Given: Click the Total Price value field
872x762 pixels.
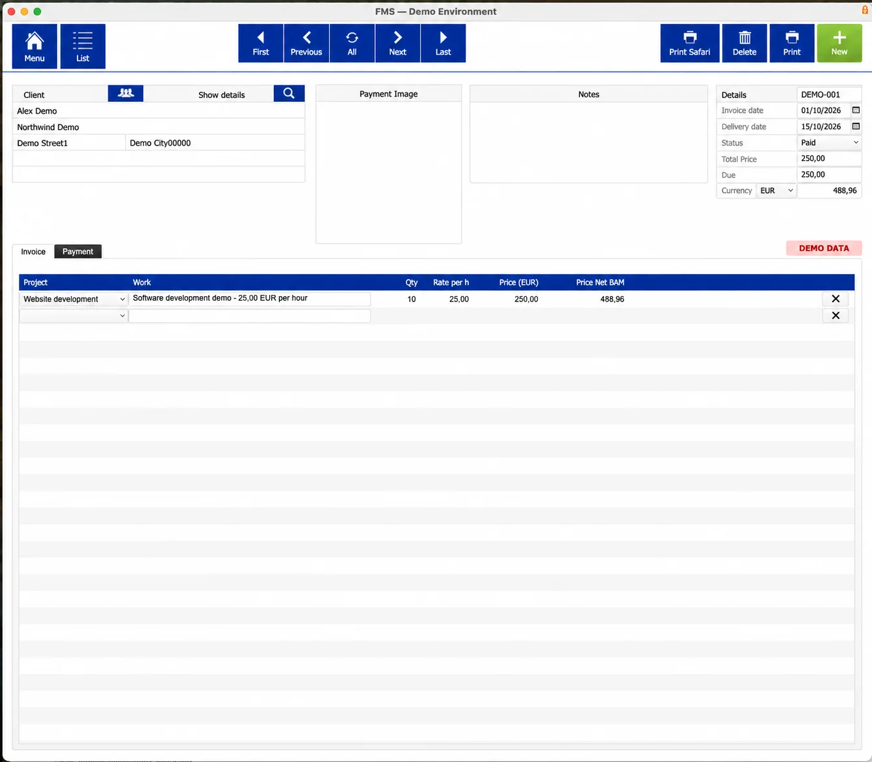Looking at the screenshot, I should [x=829, y=159].
